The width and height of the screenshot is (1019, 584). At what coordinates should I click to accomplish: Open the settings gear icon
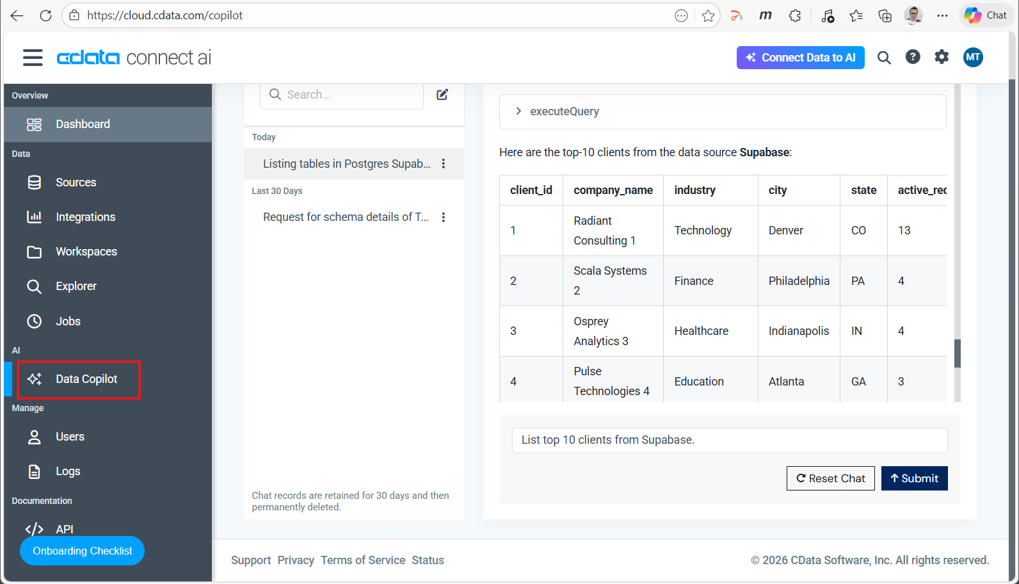[942, 58]
